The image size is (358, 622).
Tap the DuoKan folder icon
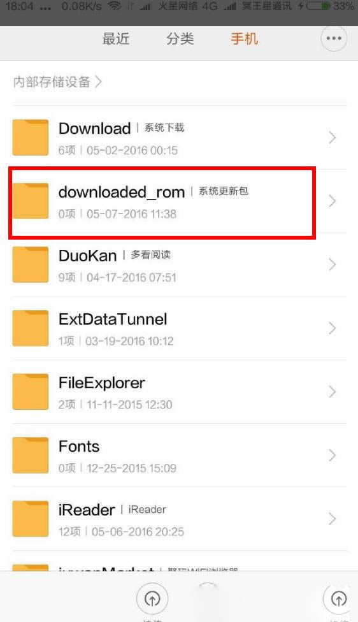pos(31,264)
